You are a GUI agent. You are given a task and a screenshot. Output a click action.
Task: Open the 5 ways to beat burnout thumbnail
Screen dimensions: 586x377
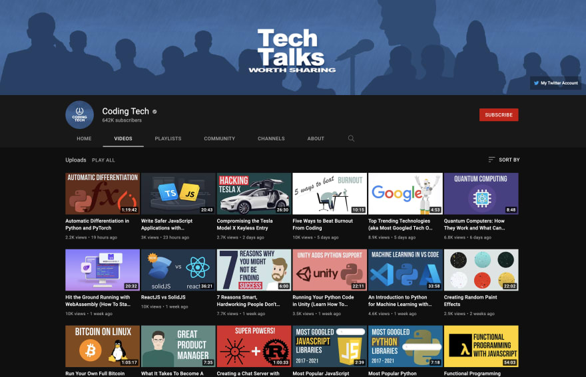[330, 193]
